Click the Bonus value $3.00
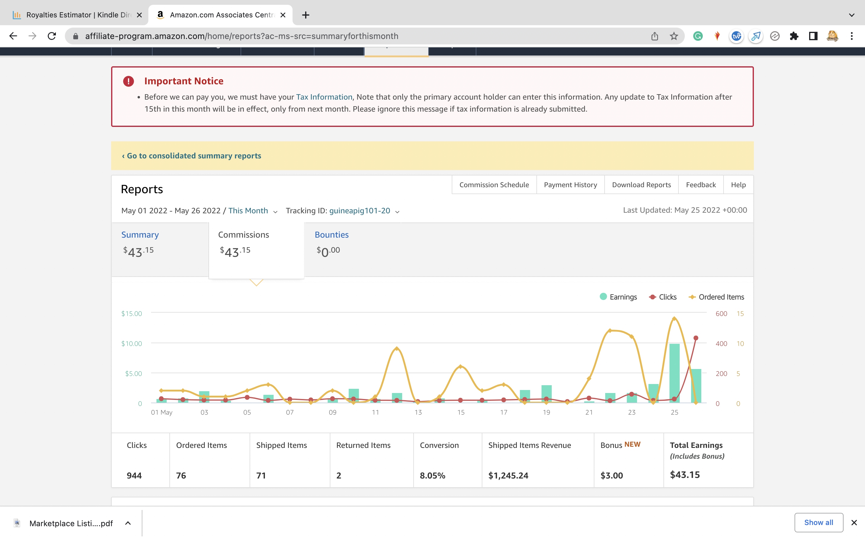The image size is (865, 540). point(612,475)
